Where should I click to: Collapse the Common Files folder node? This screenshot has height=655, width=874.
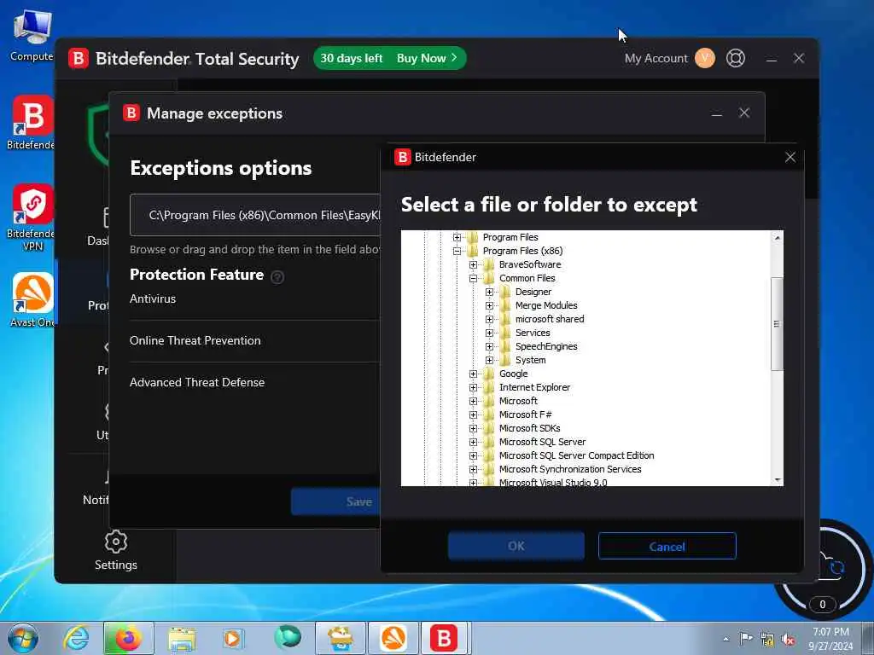coord(473,279)
